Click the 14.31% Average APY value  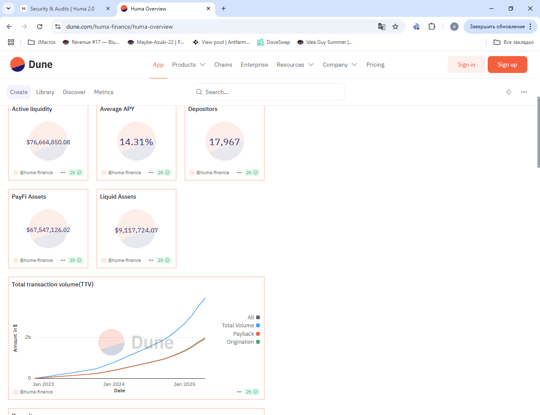136,142
